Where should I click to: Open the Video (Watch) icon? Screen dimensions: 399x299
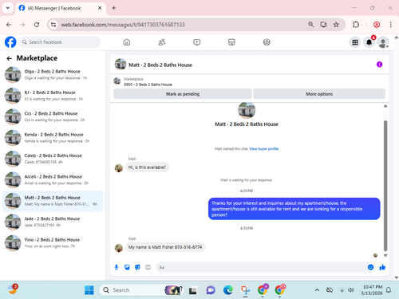[x=197, y=42]
